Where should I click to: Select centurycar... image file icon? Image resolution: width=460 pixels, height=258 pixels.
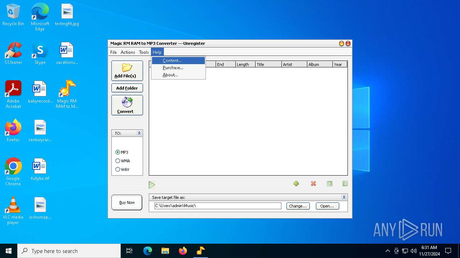pyautogui.click(x=40, y=131)
